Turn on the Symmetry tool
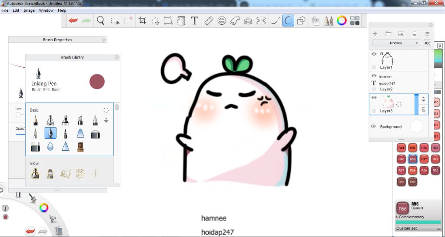Viewport: 445px width, 237px height. 261,21
